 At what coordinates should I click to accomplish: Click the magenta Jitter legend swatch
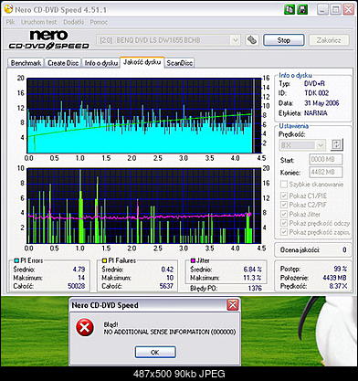click(x=193, y=260)
